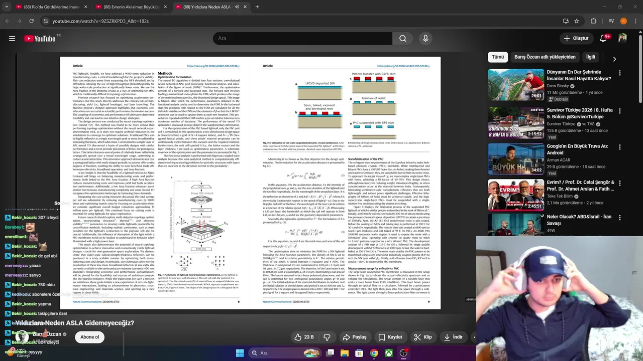Reload the page

click(x=31, y=21)
